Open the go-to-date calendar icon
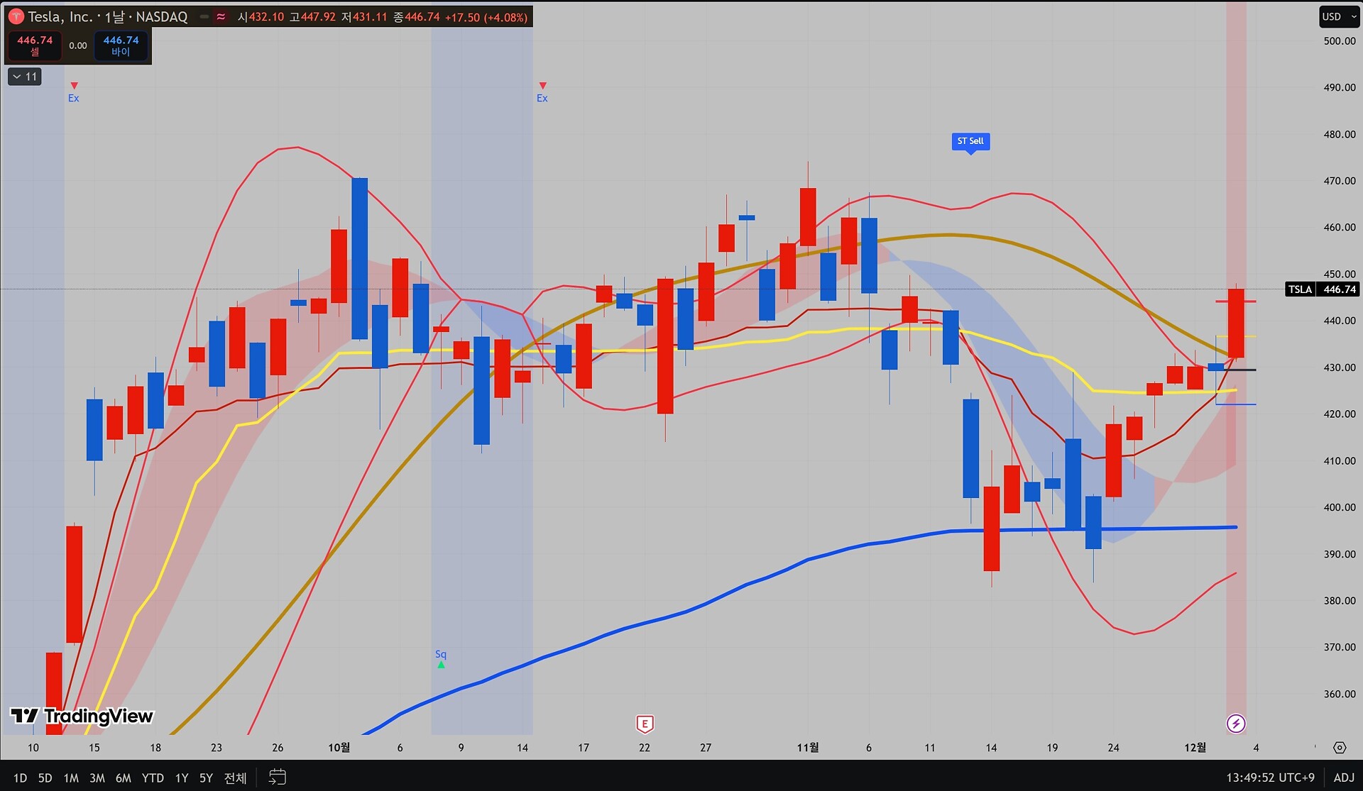Image resolution: width=1363 pixels, height=791 pixels. [x=278, y=778]
